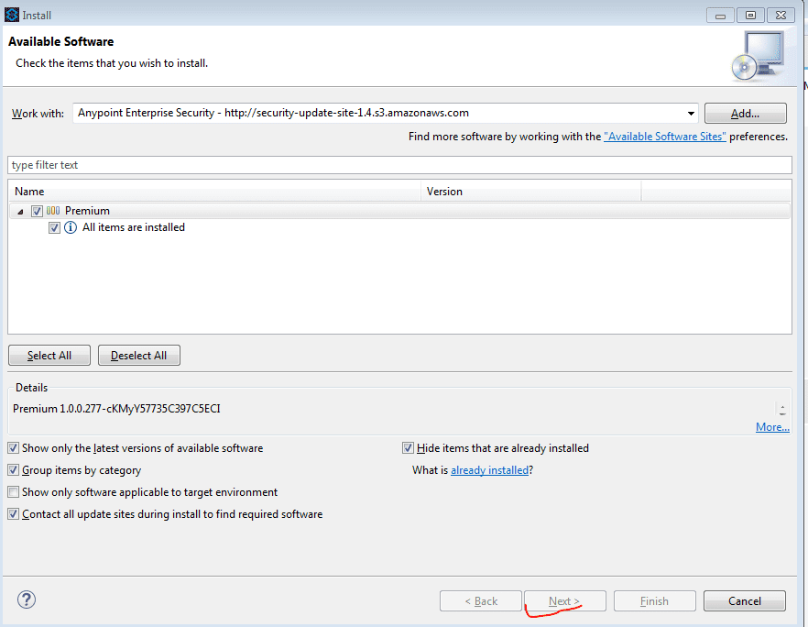Image resolution: width=808 pixels, height=627 pixels.
Task: Minimize the Install dialog window
Action: click(720, 16)
